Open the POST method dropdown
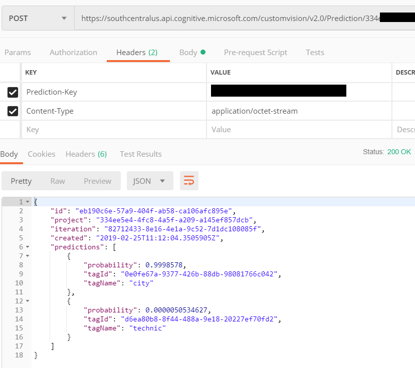Viewport: 415px width, 368px height. click(37, 19)
